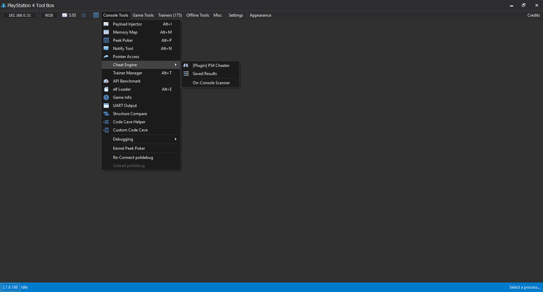Viewport: 543px width, 292px height.
Task: Choose On-Console Scanner submenu entry
Action: click(x=210, y=83)
